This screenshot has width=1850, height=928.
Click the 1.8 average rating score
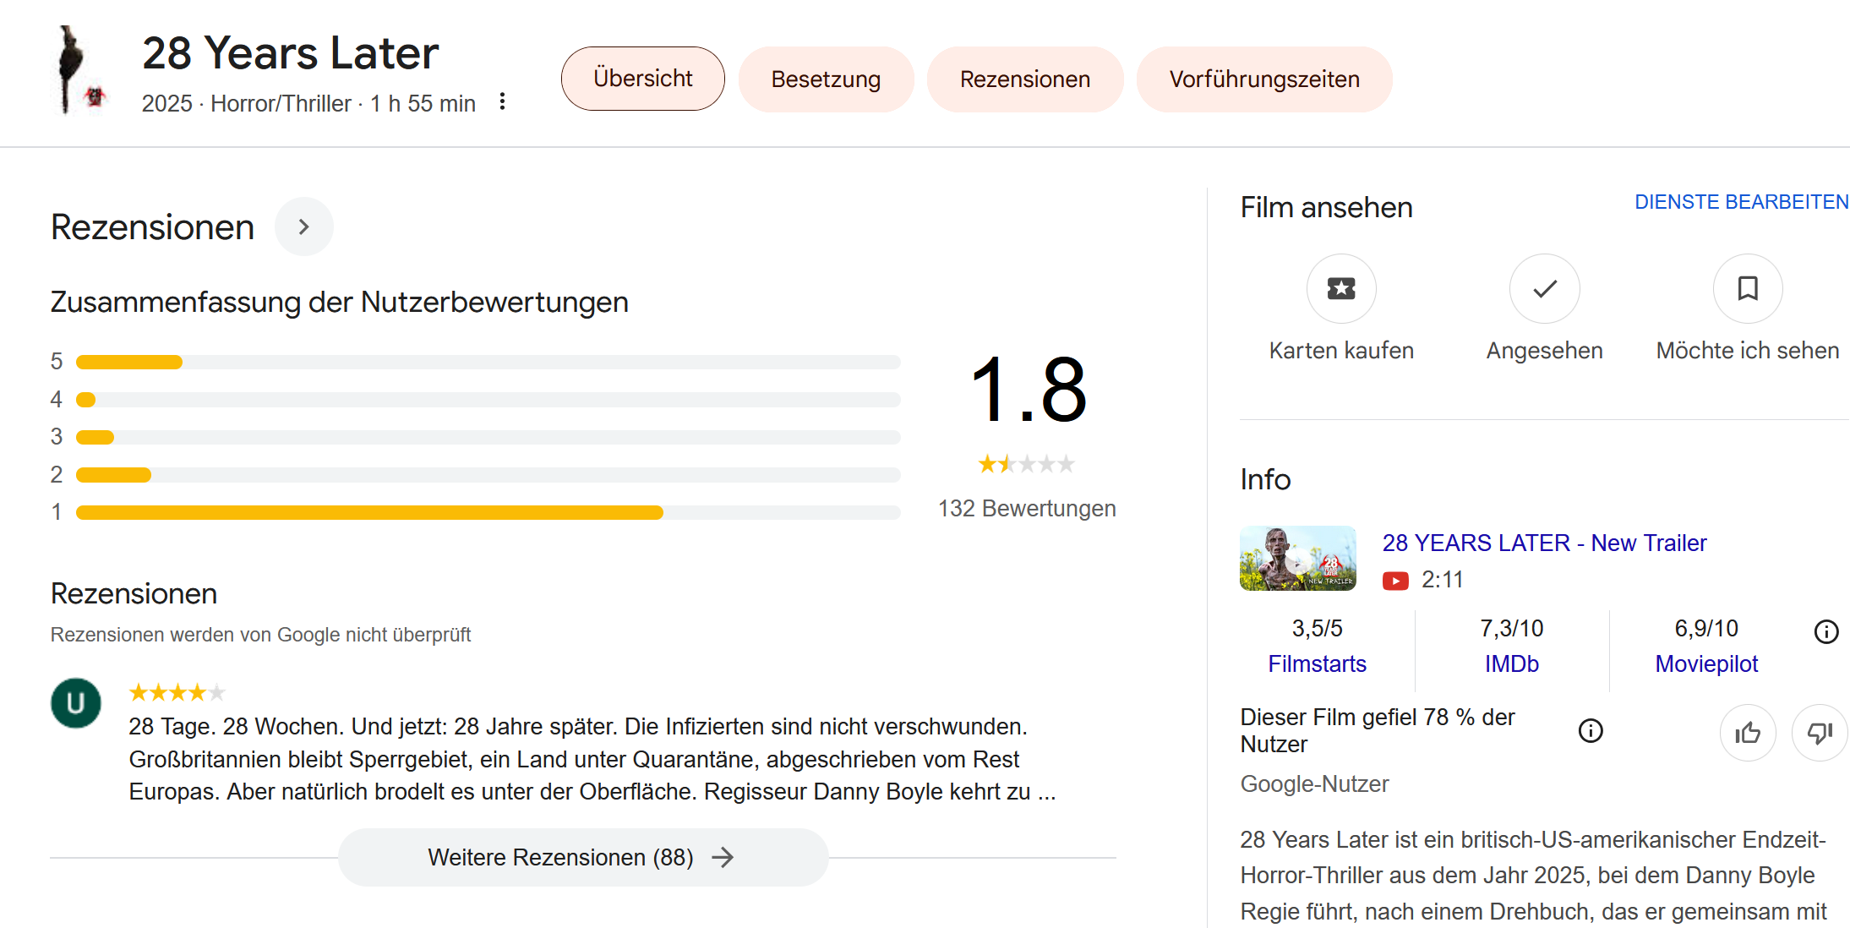click(x=1028, y=390)
